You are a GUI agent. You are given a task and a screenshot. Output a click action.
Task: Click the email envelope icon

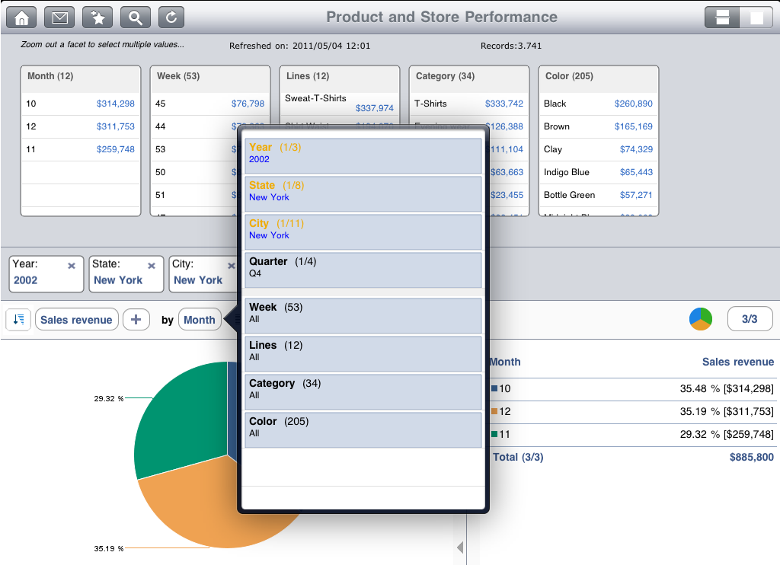[59, 17]
